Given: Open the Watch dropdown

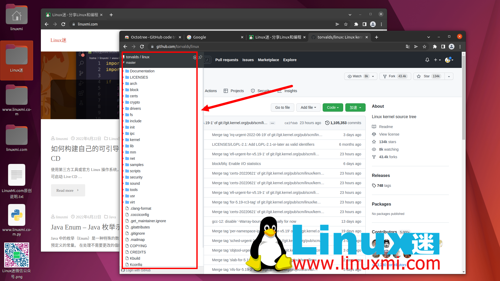Looking at the screenshot, I should (x=361, y=76).
